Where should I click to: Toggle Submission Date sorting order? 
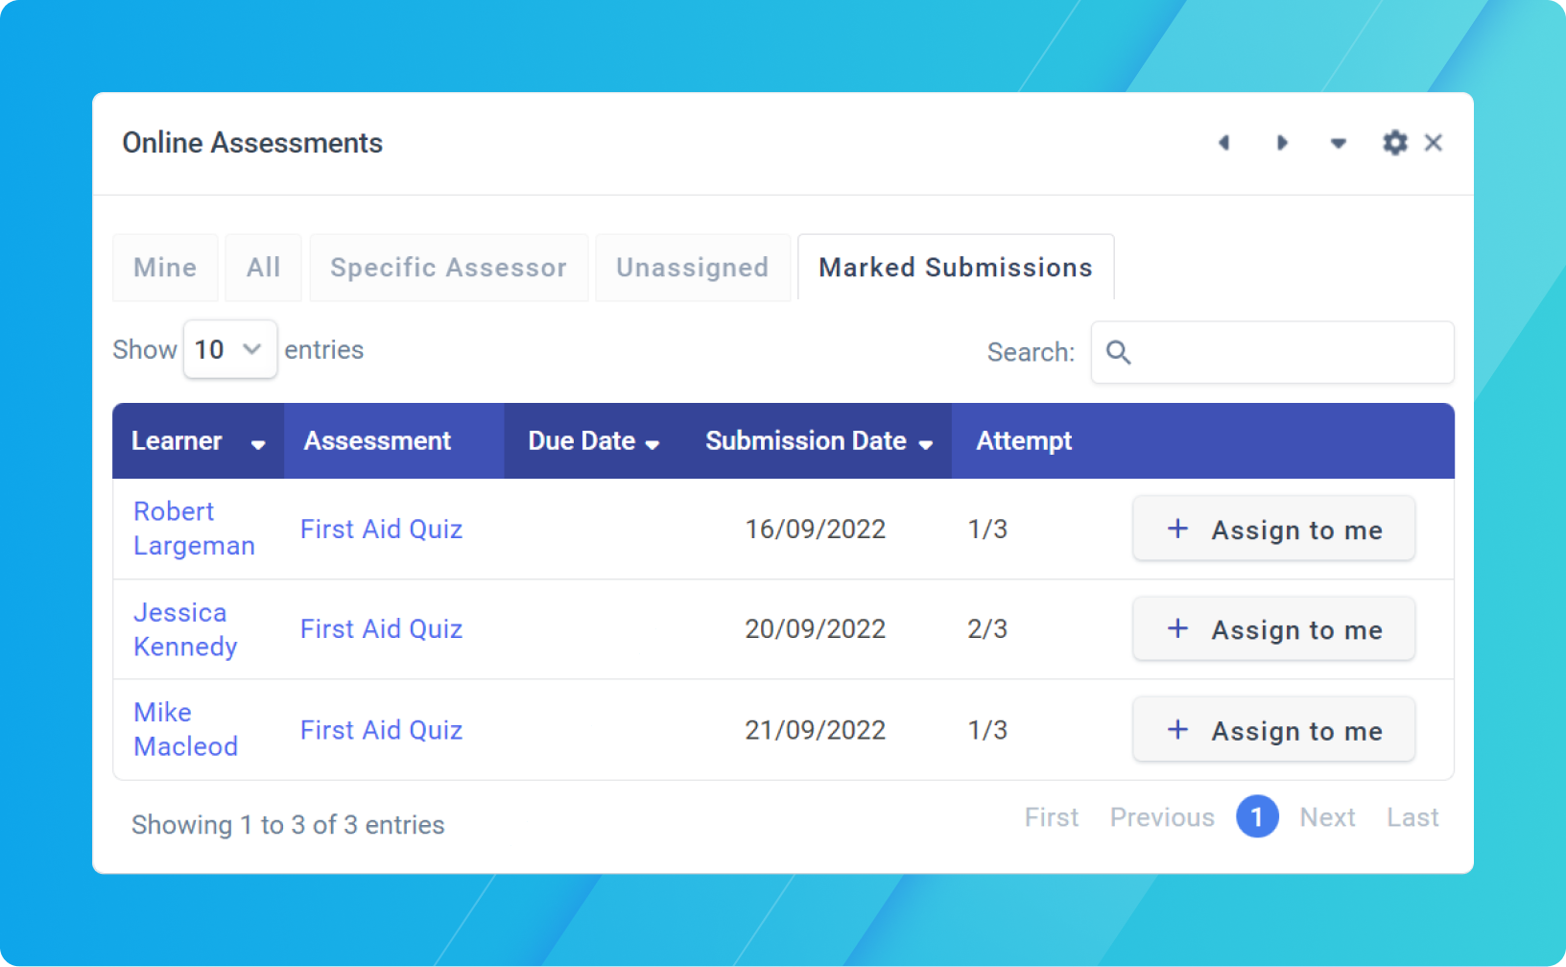point(926,444)
